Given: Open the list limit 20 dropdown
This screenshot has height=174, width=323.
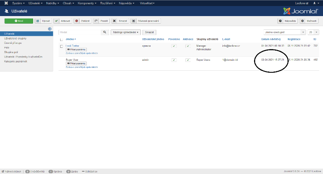Looking at the screenshot, I should tap(313, 32).
